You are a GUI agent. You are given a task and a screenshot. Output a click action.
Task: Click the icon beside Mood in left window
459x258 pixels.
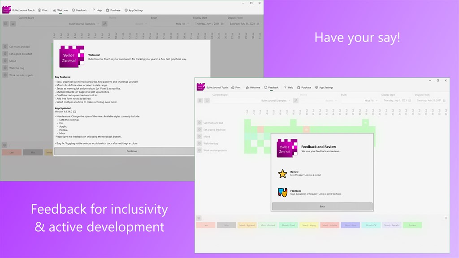pos(5,61)
